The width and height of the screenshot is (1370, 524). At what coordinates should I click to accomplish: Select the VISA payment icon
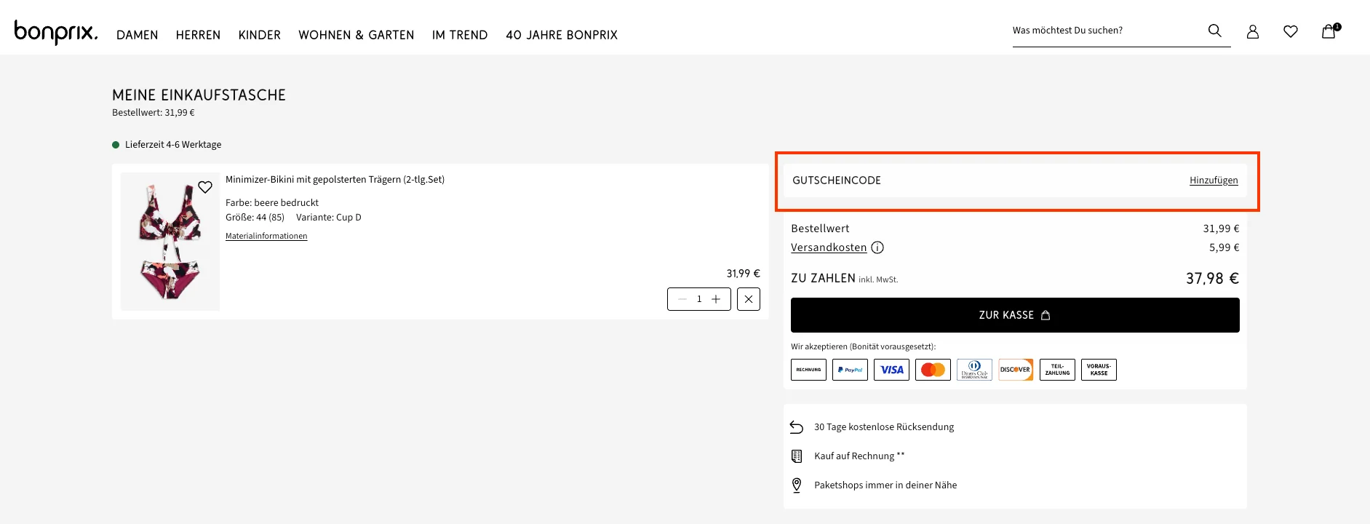tap(891, 370)
